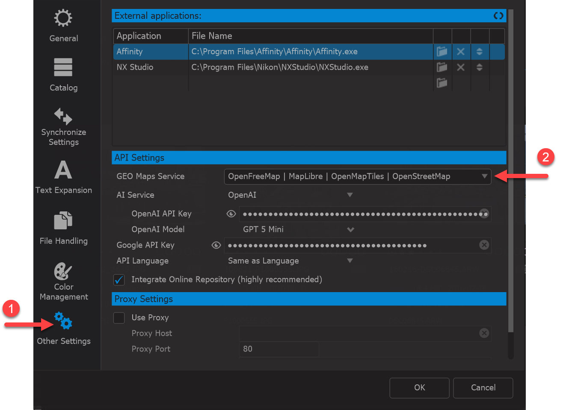Select the NXStudio.exe file path cell
This screenshot has height=410, width=563.
(311, 67)
